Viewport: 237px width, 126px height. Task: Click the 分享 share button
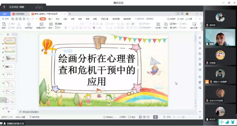point(189,19)
